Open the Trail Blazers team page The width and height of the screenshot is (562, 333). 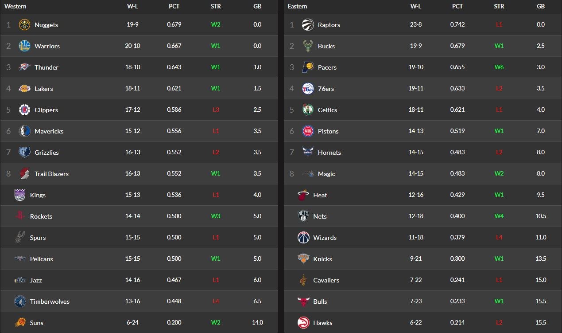51,174
